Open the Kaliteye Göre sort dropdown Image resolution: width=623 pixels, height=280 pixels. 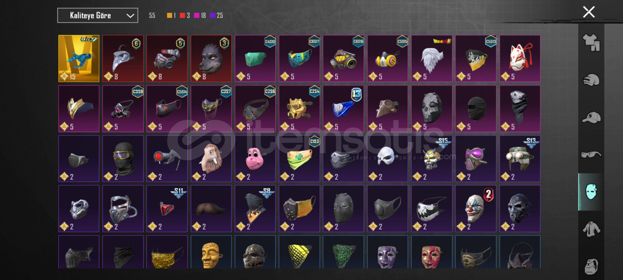click(x=98, y=16)
